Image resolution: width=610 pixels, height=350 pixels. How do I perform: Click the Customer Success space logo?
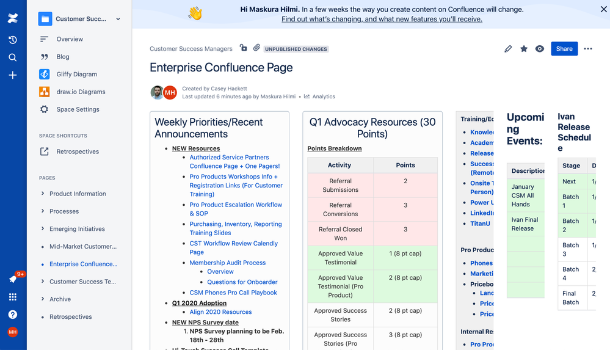pyautogui.click(x=45, y=19)
